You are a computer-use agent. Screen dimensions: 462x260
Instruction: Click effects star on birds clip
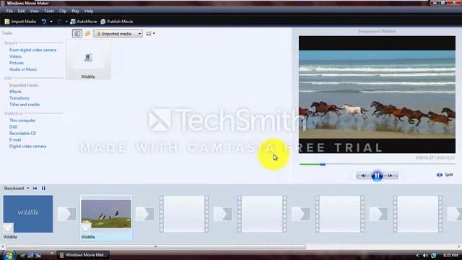click(x=86, y=228)
